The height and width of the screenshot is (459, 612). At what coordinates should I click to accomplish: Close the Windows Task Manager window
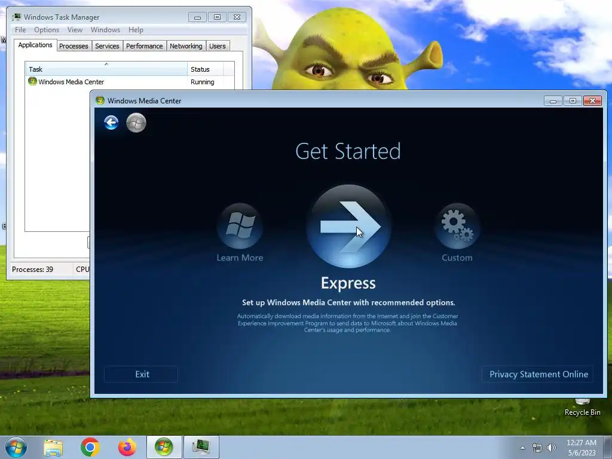[x=237, y=17]
